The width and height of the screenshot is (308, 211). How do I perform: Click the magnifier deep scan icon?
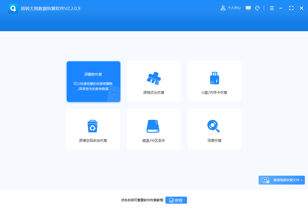[214, 126]
